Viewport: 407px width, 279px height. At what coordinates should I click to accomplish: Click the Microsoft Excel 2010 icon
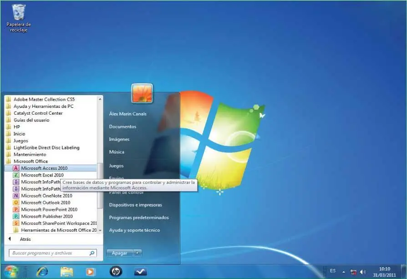tap(16, 175)
